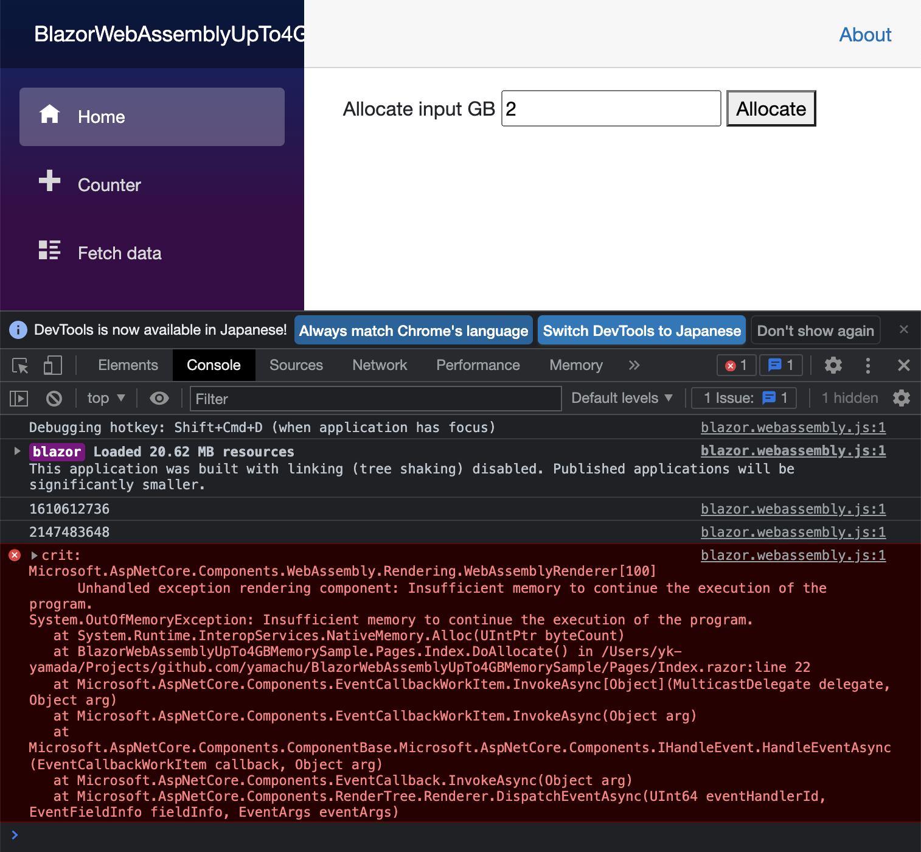Click Always match Chrome's language
Screen dimensions: 921x852
click(414, 330)
